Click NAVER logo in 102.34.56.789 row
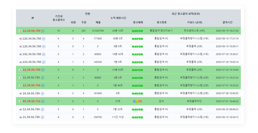 click(137, 54)
